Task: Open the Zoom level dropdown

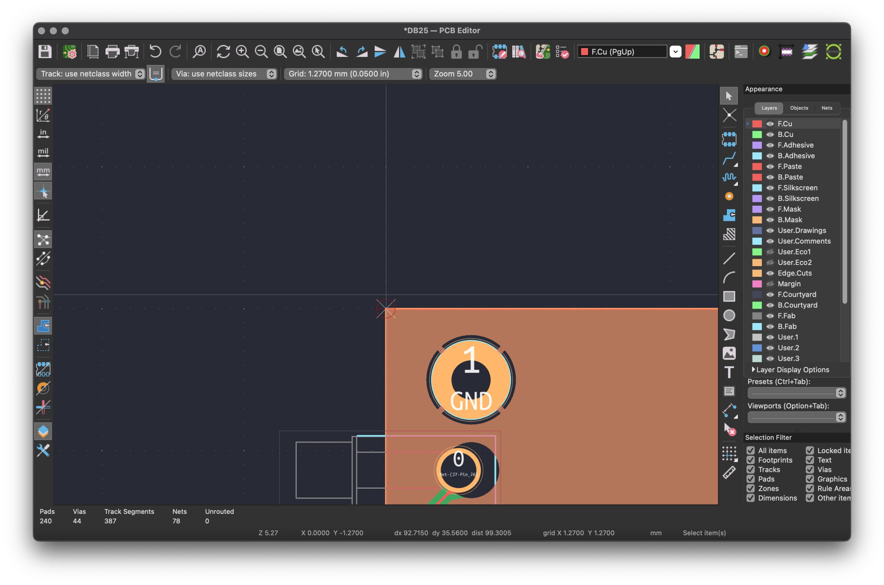Action: (x=462, y=74)
